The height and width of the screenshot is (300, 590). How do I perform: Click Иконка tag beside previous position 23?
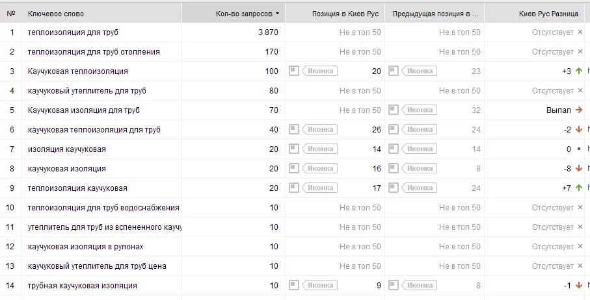tap(419, 71)
